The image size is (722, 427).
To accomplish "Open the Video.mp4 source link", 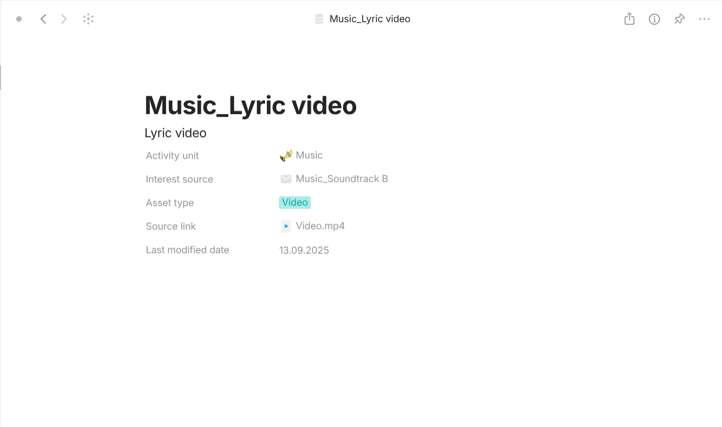I will 320,226.
